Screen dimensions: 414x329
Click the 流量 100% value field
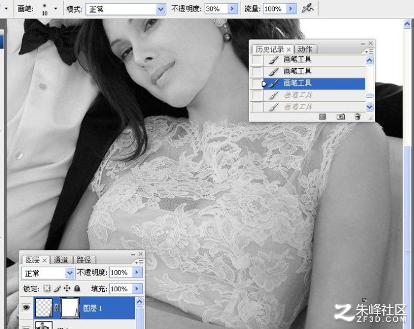point(274,9)
